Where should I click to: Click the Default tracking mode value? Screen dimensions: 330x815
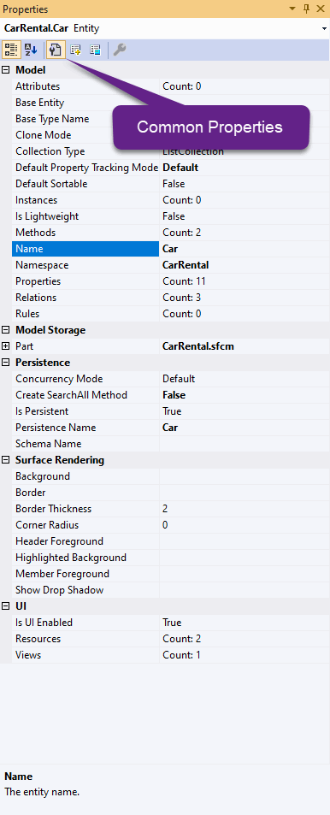(245, 168)
